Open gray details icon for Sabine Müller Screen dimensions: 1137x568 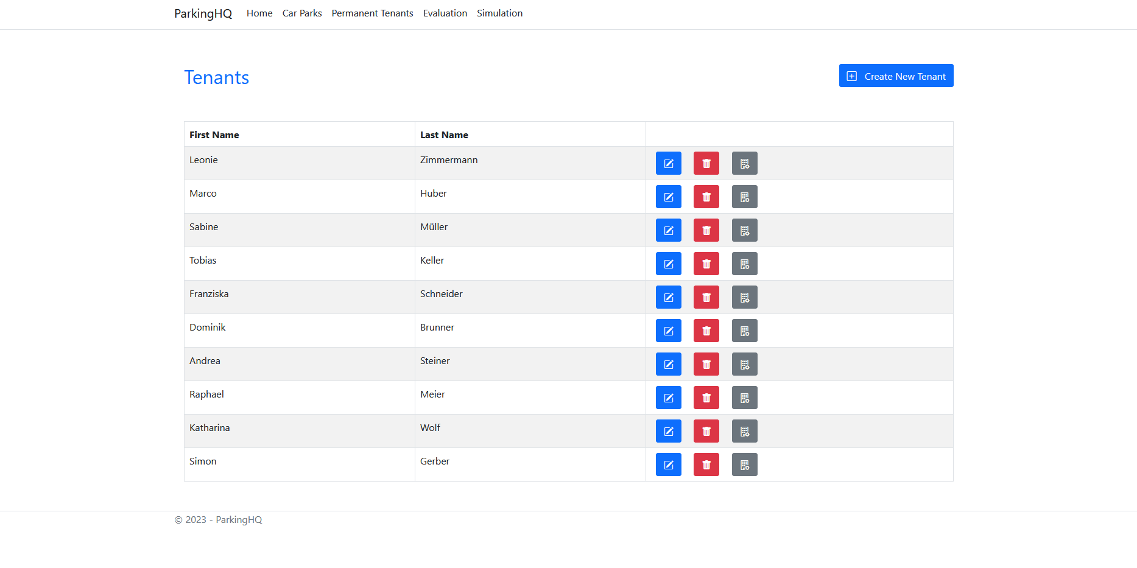[x=744, y=230]
